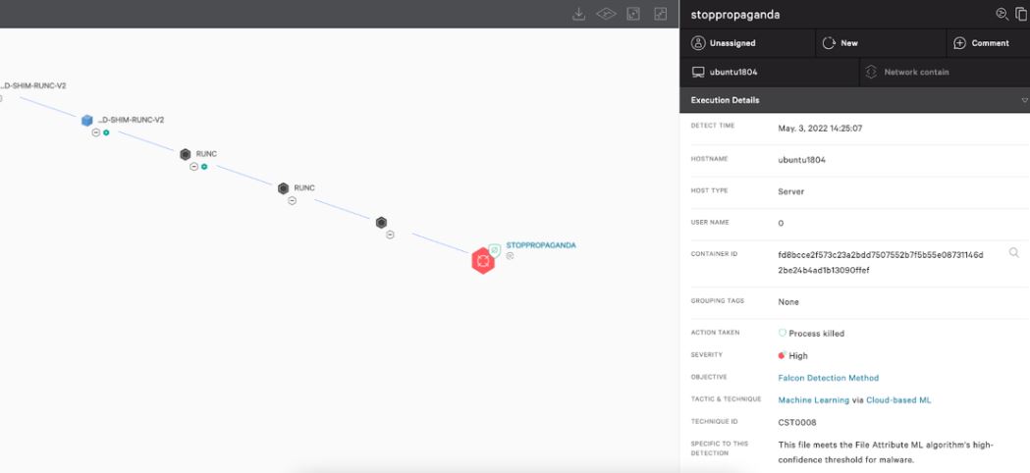Open the Machine Learning tactic link
The width and height of the screenshot is (1030, 473).
pyautogui.click(x=813, y=400)
